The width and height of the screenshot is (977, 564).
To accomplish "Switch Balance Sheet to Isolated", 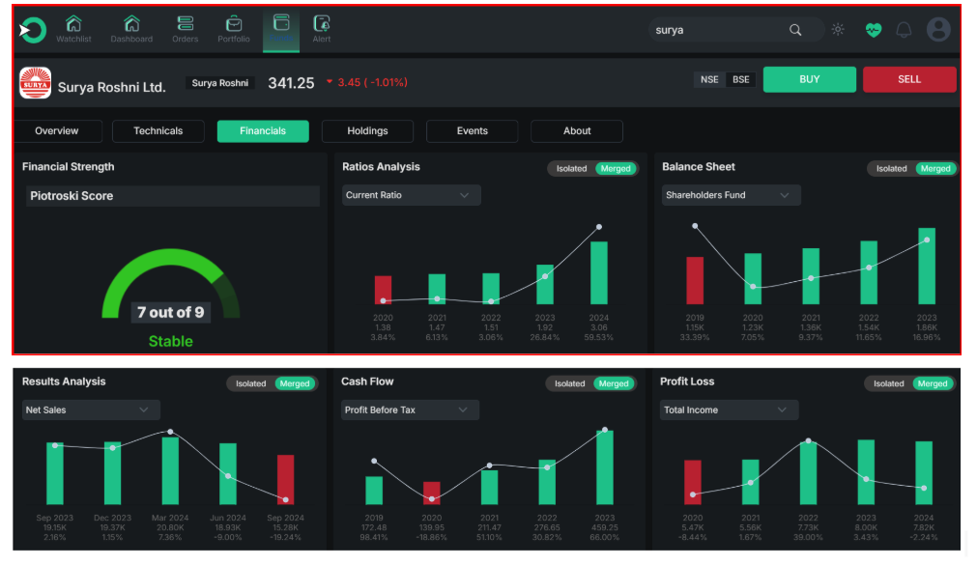I will click(x=892, y=169).
